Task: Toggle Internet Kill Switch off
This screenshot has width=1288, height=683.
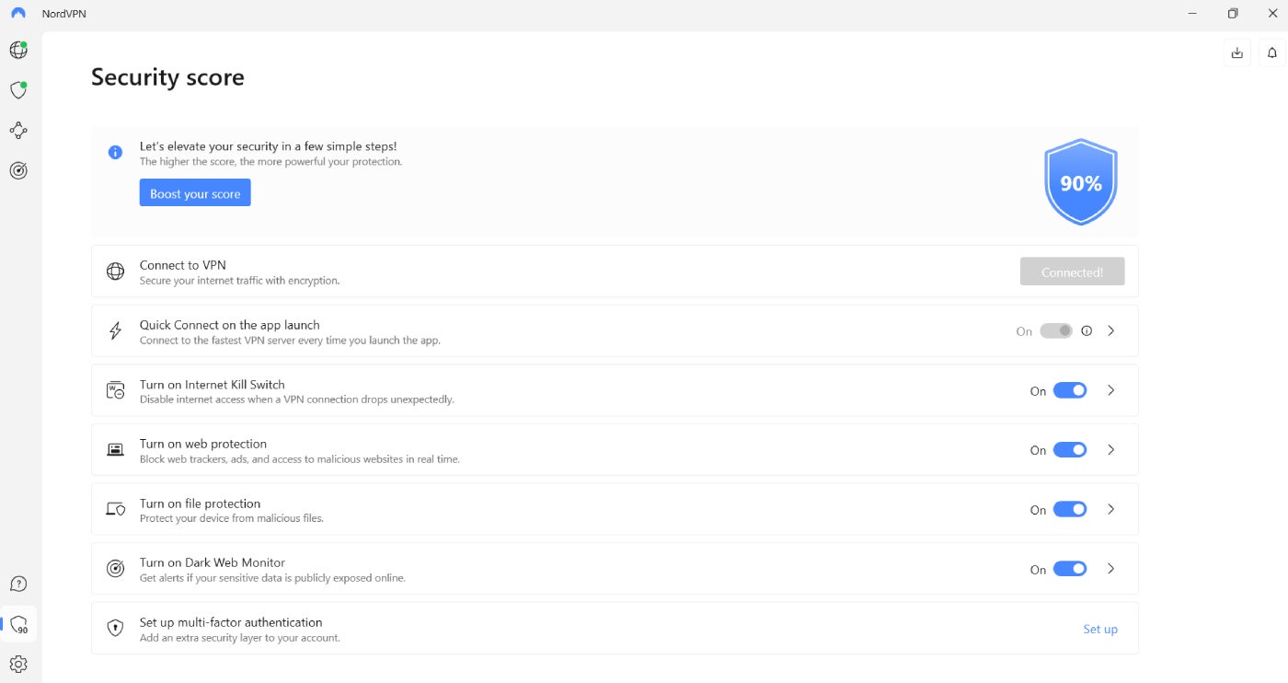Action: [x=1070, y=390]
